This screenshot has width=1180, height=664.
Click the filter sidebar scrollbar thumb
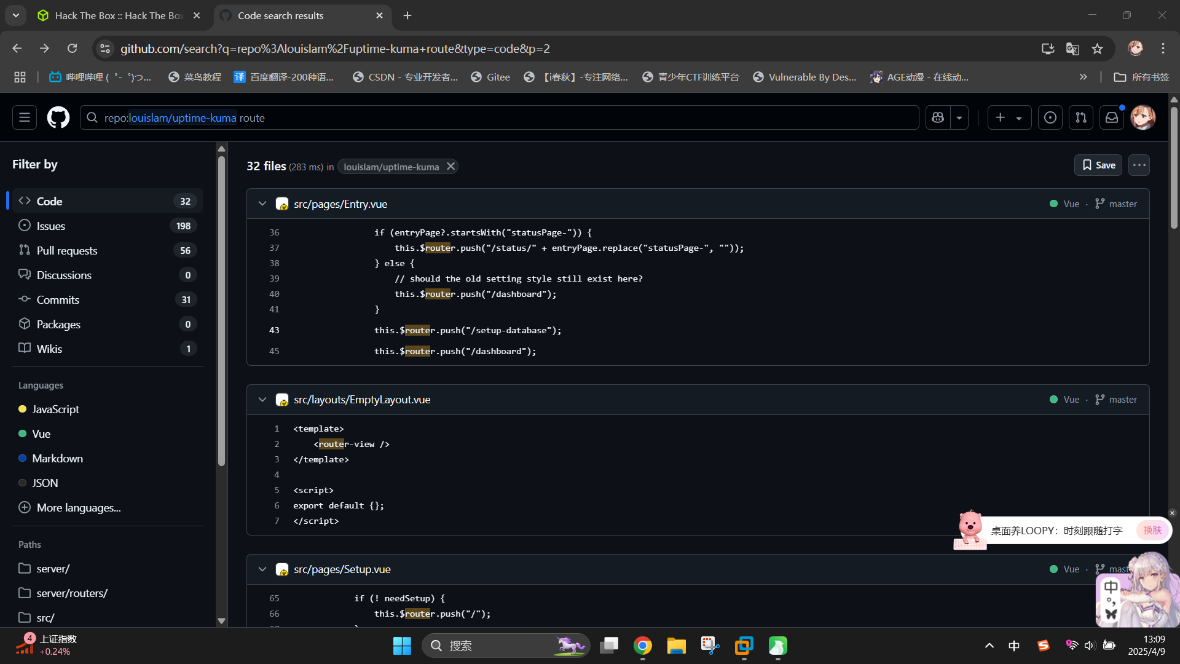click(221, 310)
